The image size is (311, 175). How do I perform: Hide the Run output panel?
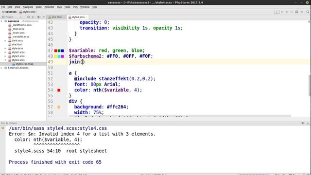pos(308,123)
